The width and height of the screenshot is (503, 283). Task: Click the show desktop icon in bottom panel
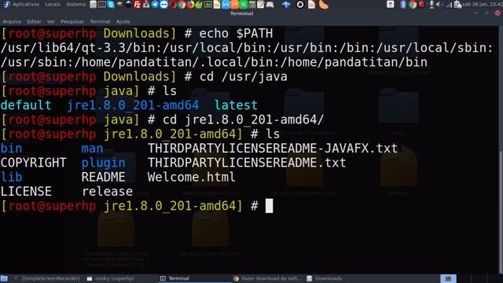4,278
